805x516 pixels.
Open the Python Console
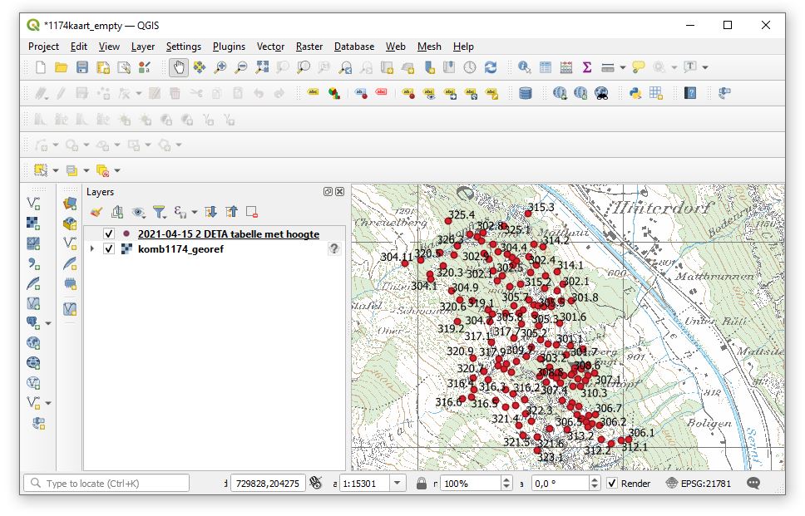coord(635,93)
